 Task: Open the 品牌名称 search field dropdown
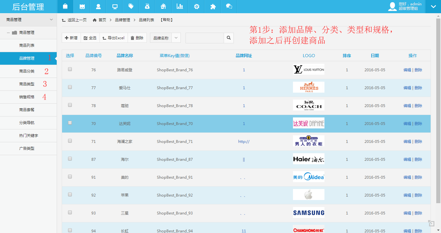(x=176, y=38)
